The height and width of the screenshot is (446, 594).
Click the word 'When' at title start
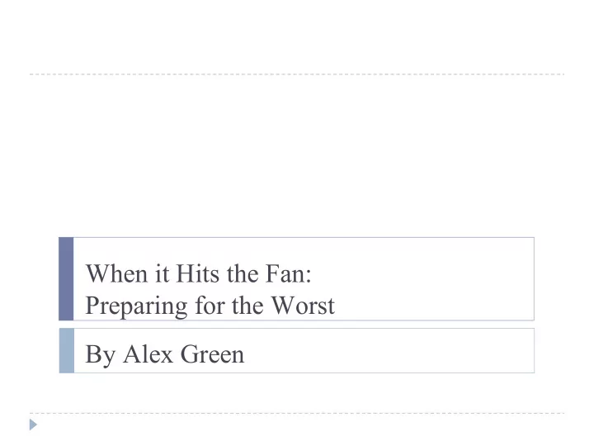116,273
